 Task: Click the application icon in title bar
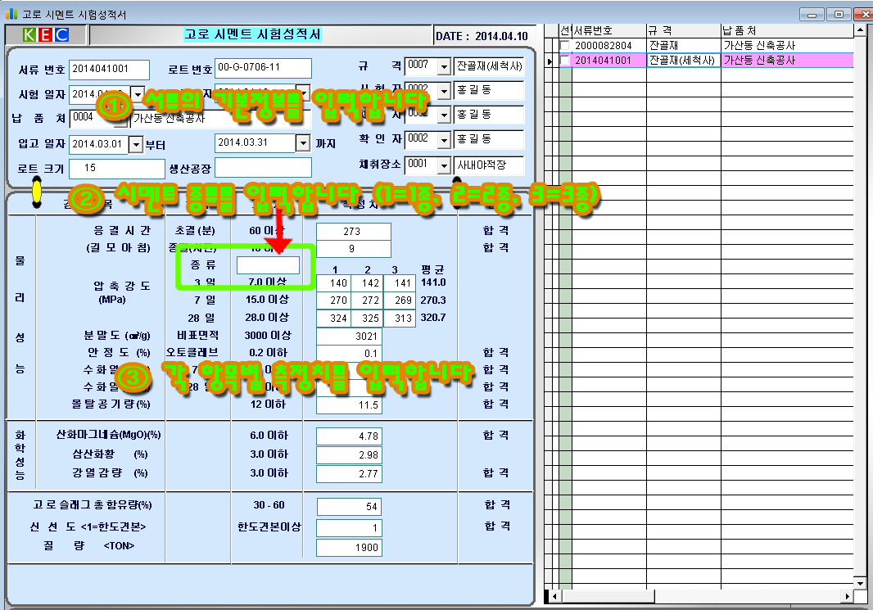(x=11, y=14)
